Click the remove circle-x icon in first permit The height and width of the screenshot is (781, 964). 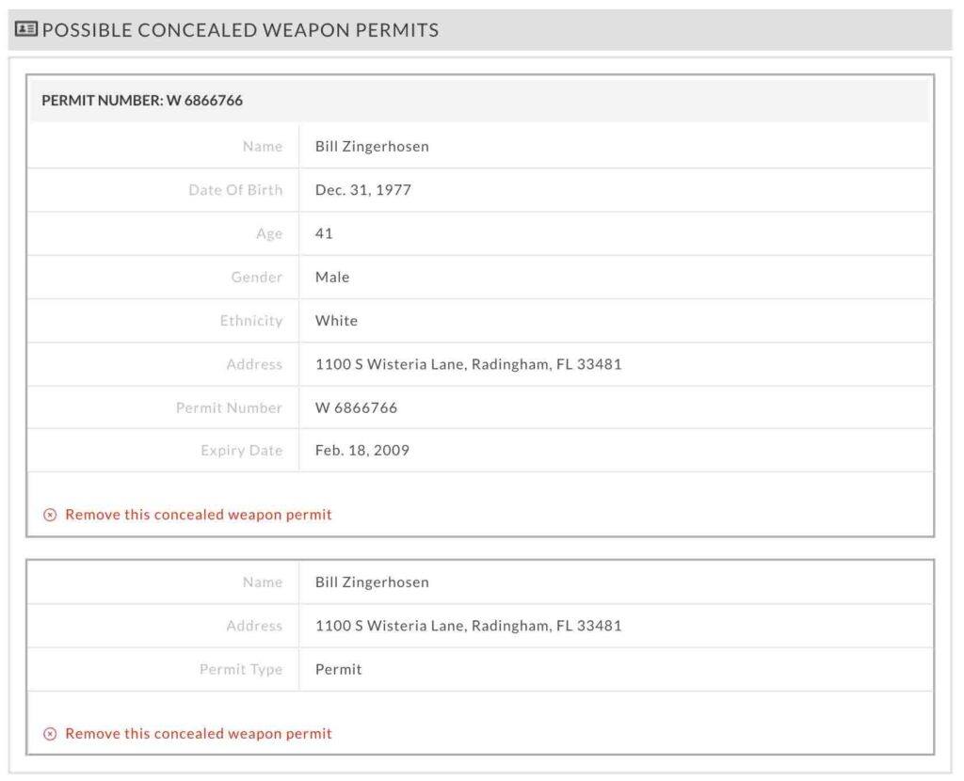pos(50,515)
